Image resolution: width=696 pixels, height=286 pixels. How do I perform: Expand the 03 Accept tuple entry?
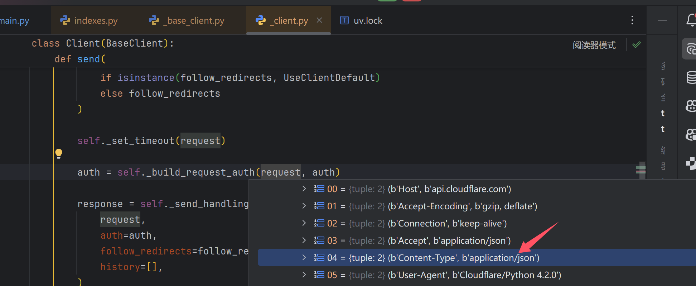click(304, 240)
